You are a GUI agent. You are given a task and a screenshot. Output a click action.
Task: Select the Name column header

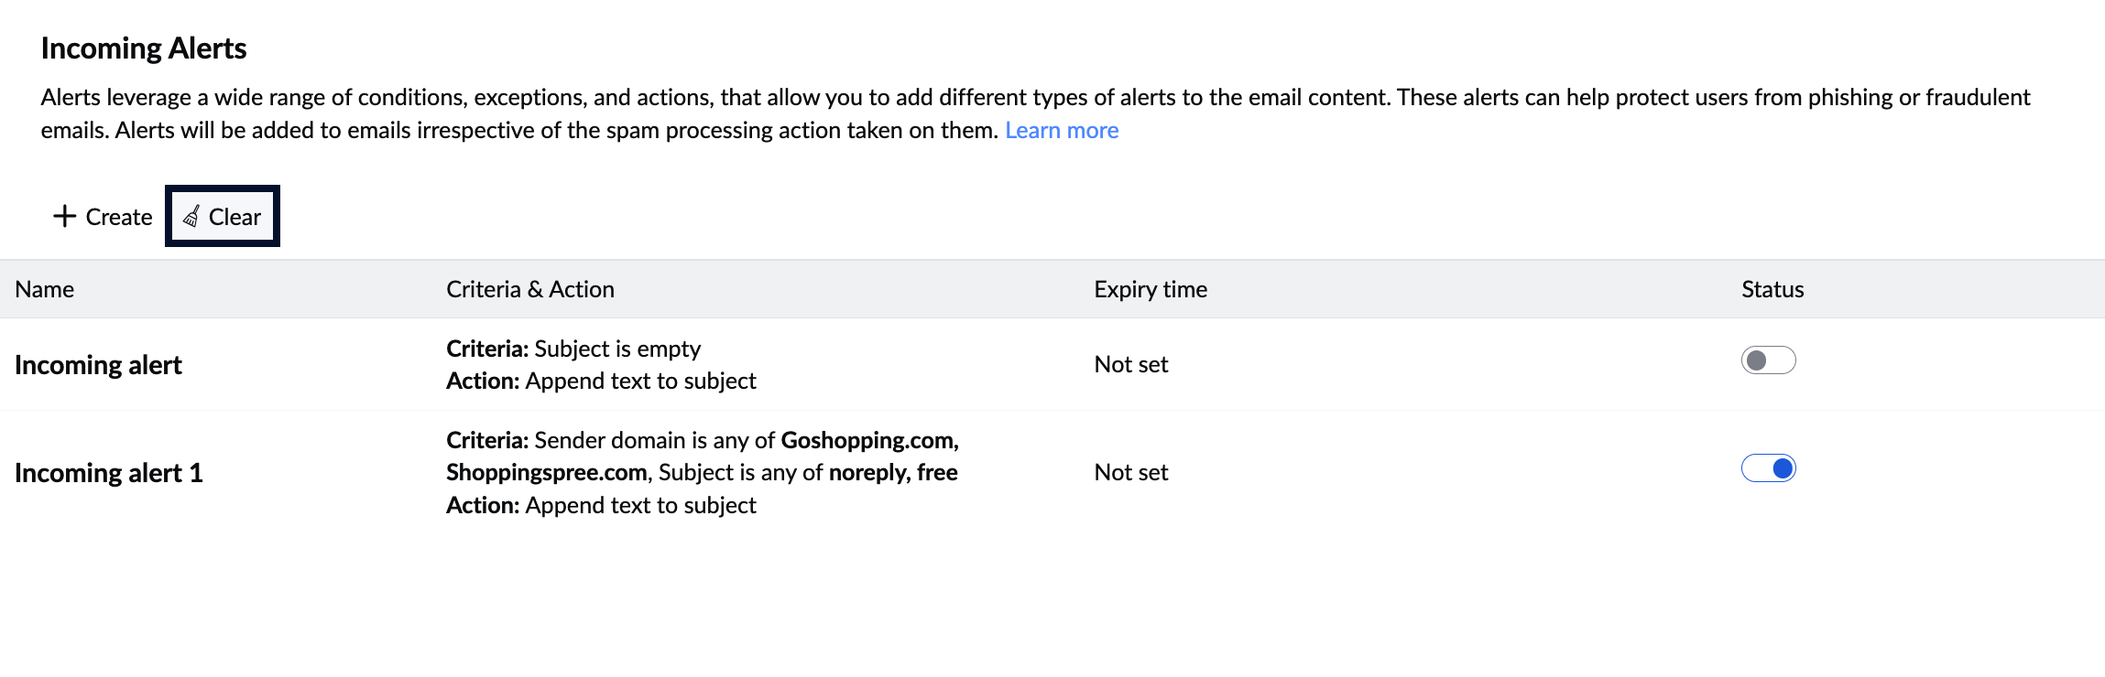pyautogui.click(x=45, y=289)
